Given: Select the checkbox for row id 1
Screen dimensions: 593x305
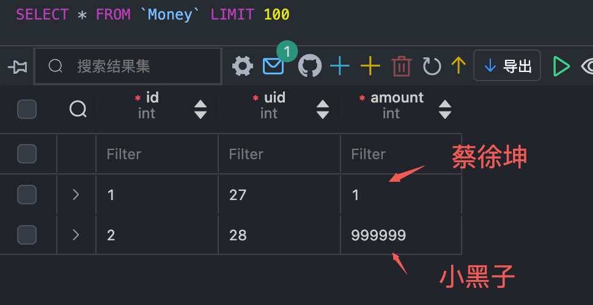Looking at the screenshot, I should (27, 195).
